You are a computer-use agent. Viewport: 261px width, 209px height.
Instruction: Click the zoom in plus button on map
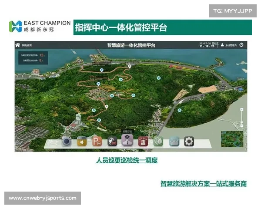(x=242, y=109)
